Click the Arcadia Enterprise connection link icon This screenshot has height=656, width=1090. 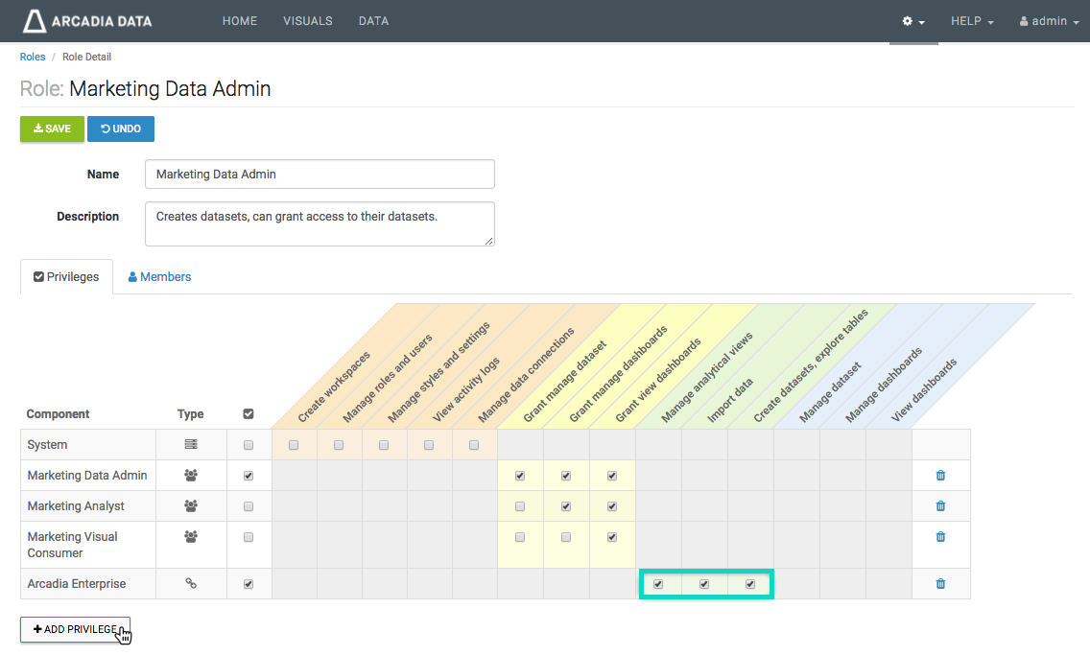click(x=191, y=583)
